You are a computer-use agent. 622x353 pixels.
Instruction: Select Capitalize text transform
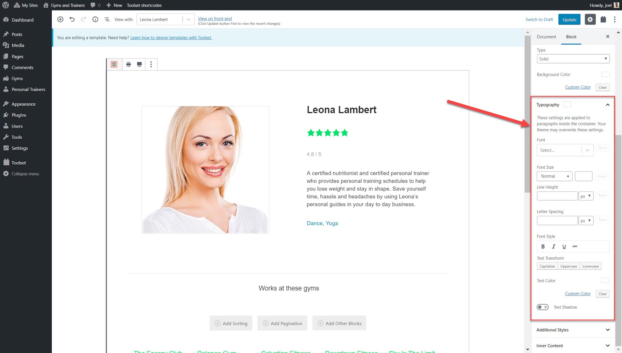[547, 266]
